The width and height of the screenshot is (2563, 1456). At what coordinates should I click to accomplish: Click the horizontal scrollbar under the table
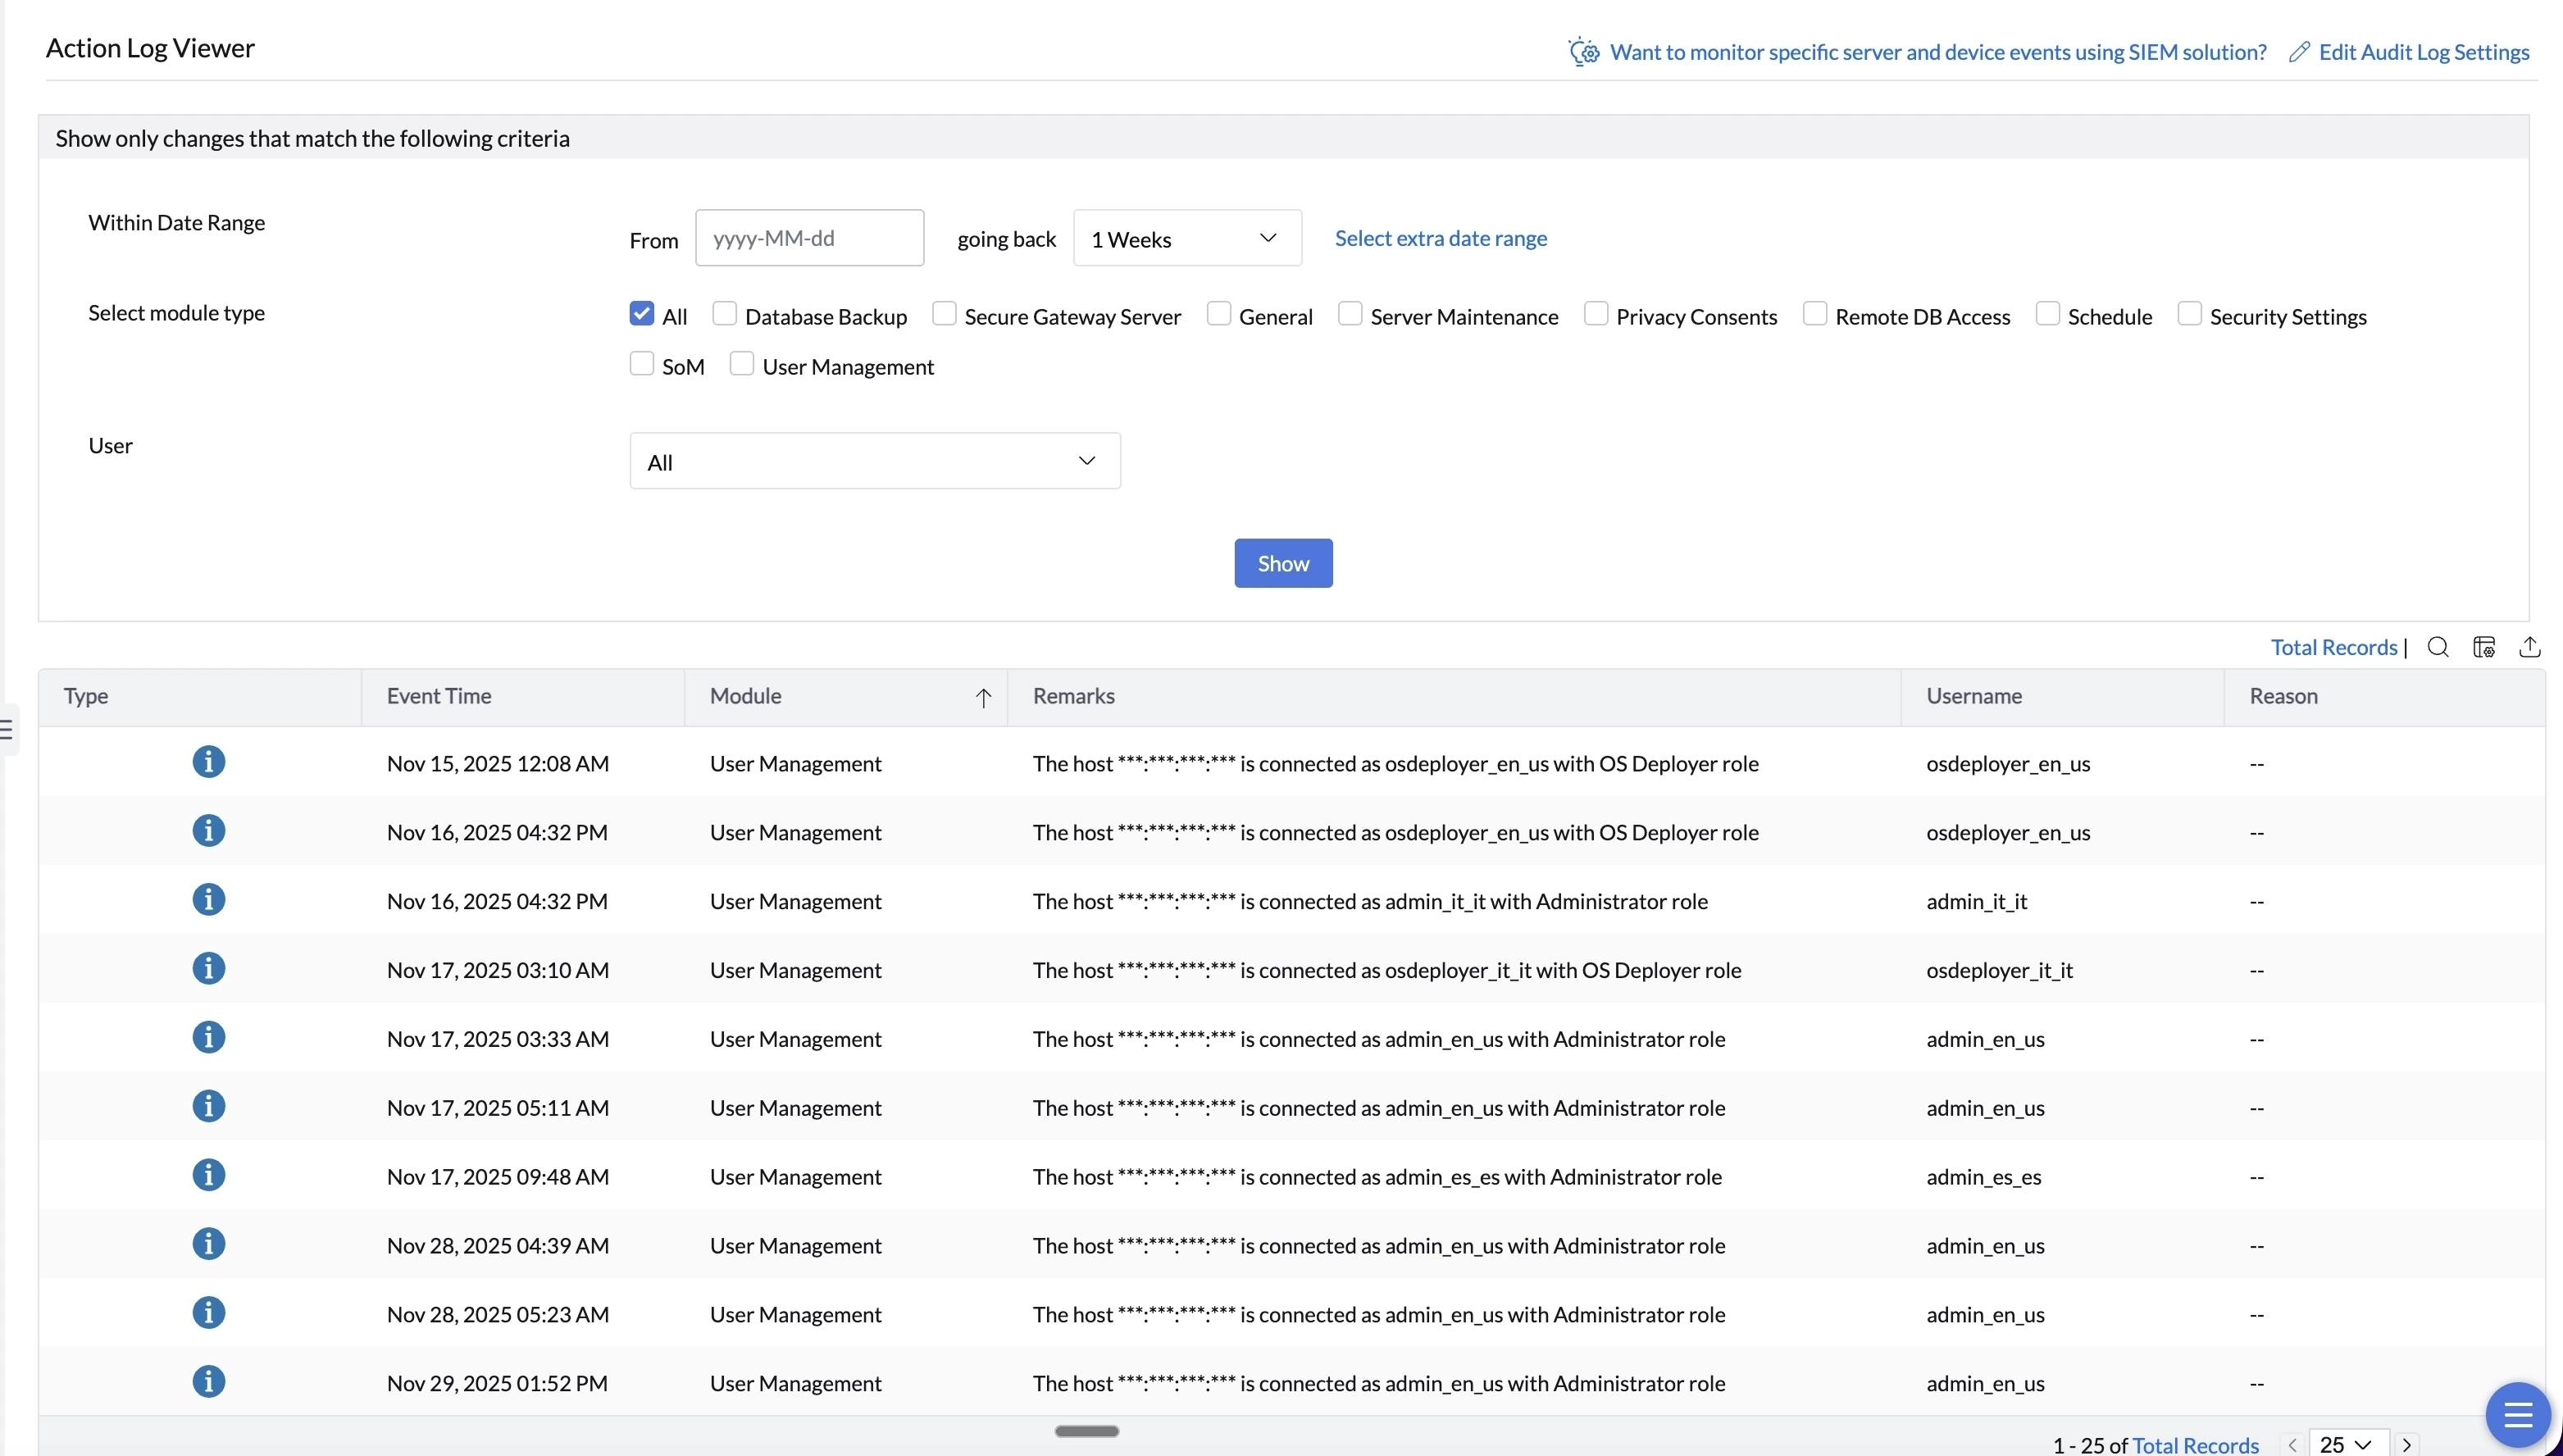click(x=1087, y=1431)
